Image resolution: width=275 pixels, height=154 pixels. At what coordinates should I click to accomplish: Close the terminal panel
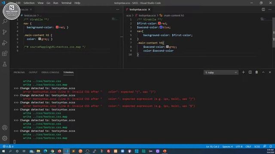click(270, 72)
